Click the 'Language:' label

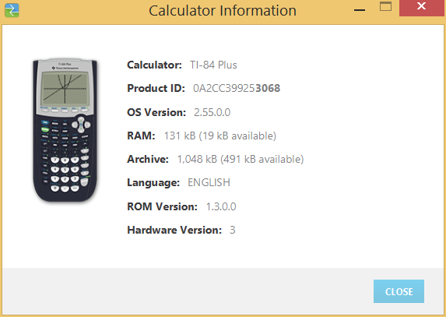click(153, 182)
